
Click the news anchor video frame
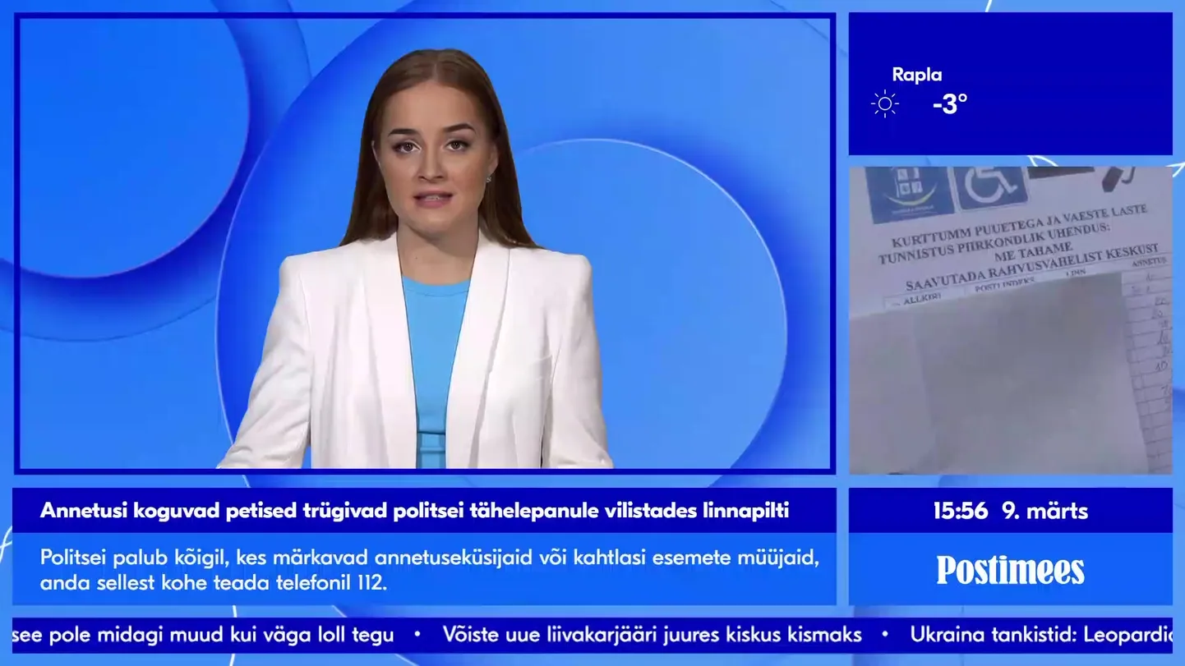[x=425, y=244]
